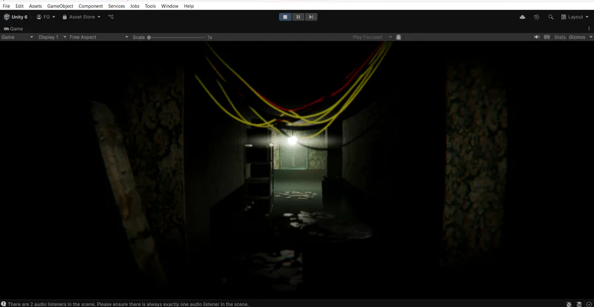Open the Help menu
This screenshot has height=307, width=594.
189,6
